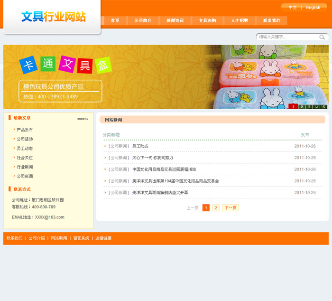Click footer link 友情链接
Viewport: 332px width, 301px height.
coord(103,238)
